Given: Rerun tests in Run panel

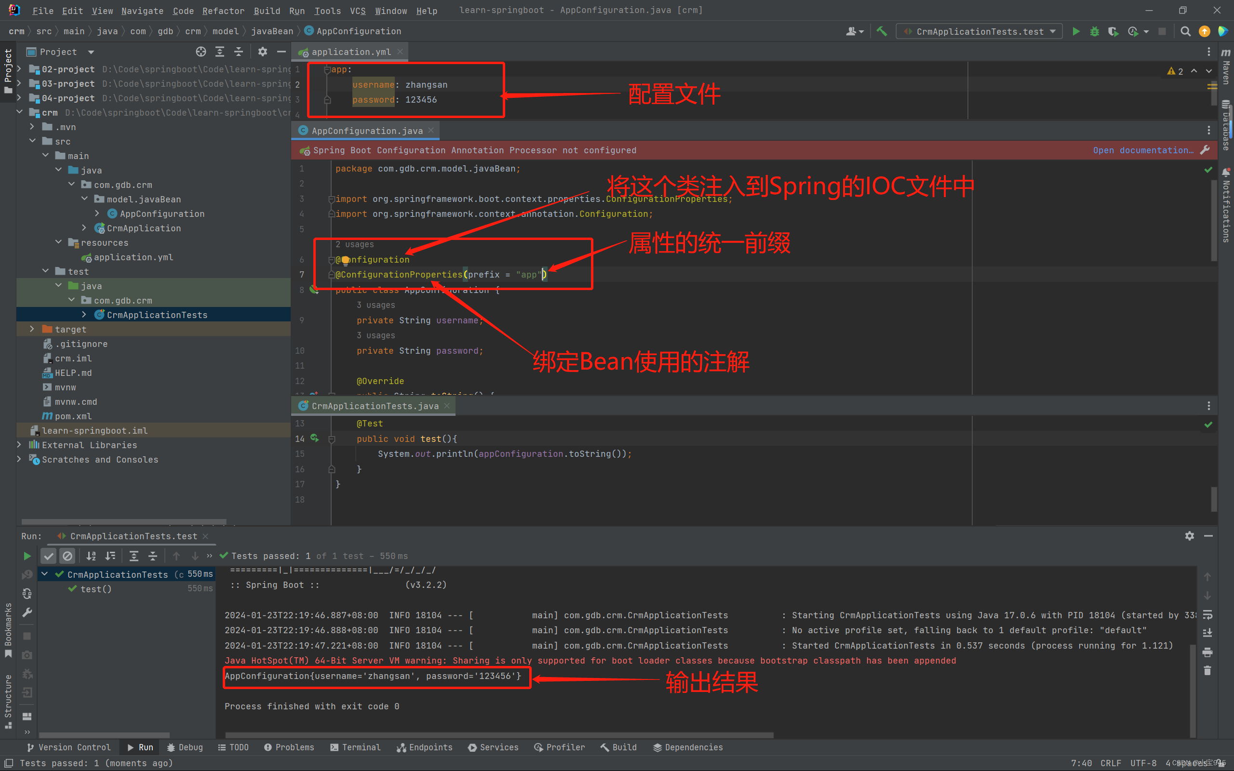Looking at the screenshot, I should (x=27, y=556).
